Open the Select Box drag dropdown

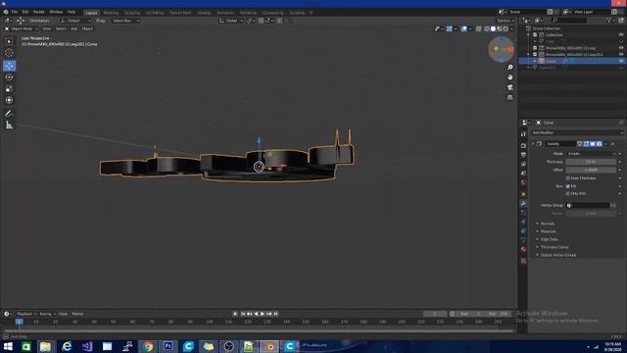[x=124, y=21]
